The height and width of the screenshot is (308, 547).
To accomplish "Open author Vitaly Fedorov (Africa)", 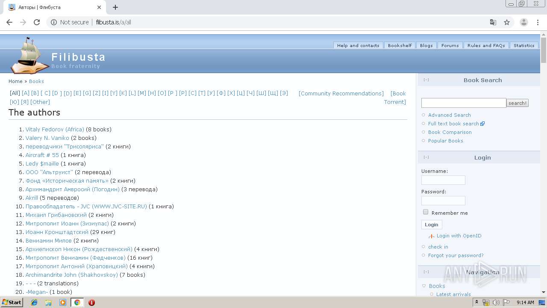I will pyautogui.click(x=55, y=129).
